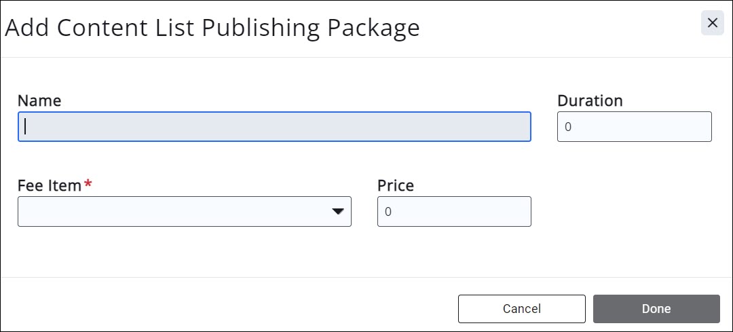
Task: Confirm the package with Done button
Action: (656, 309)
